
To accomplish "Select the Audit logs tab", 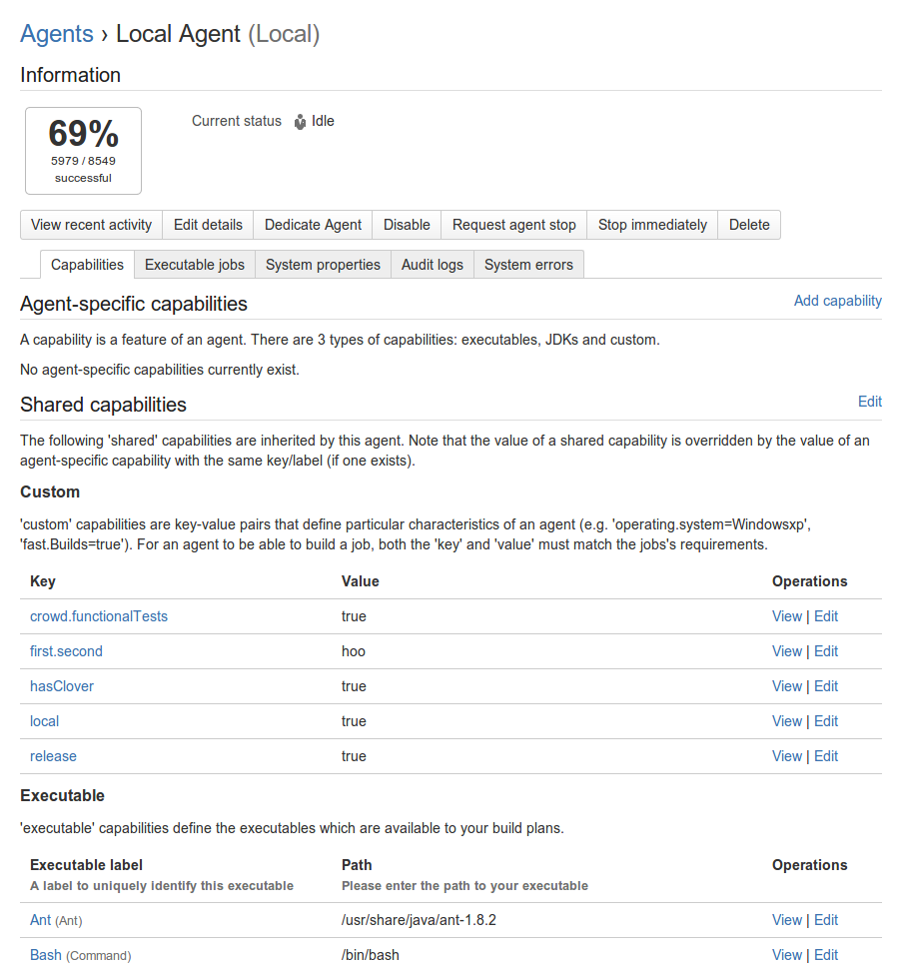I will [433, 265].
